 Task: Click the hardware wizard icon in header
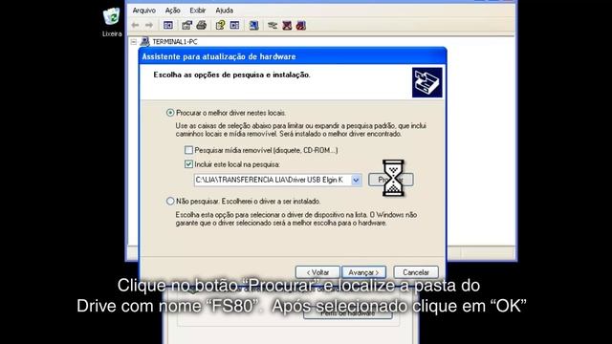tap(427, 82)
